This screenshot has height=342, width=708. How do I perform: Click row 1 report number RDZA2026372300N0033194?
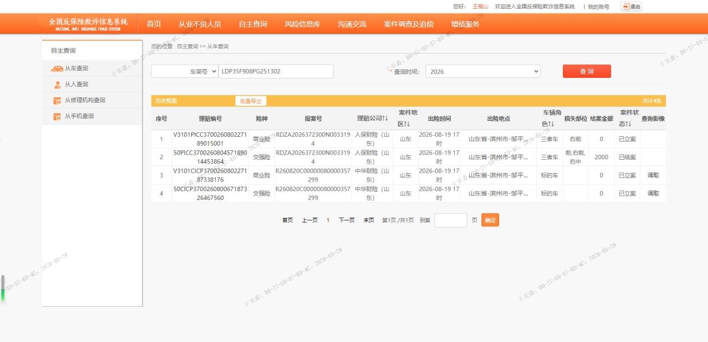[x=313, y=139]
